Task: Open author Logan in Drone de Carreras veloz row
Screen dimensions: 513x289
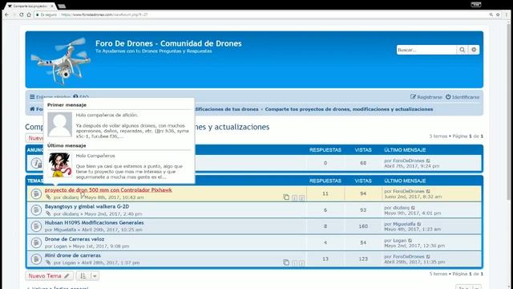Action: tap(60, 246)
